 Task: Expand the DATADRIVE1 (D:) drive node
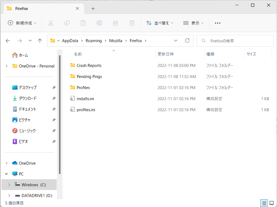[x=9, y=195]
